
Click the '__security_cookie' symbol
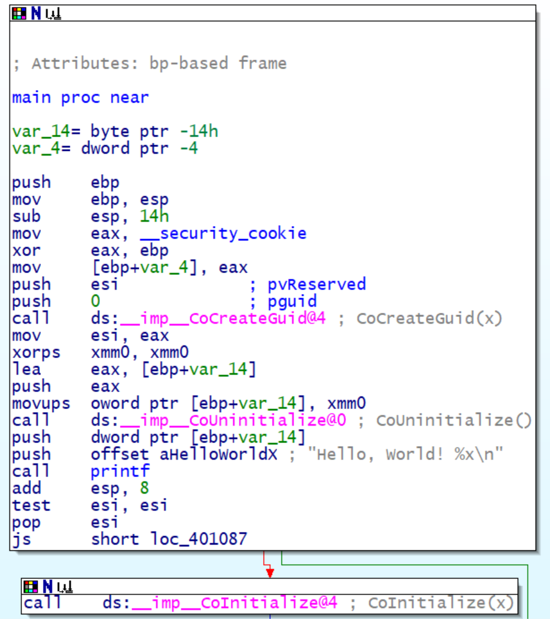click(x=223, y=234)
